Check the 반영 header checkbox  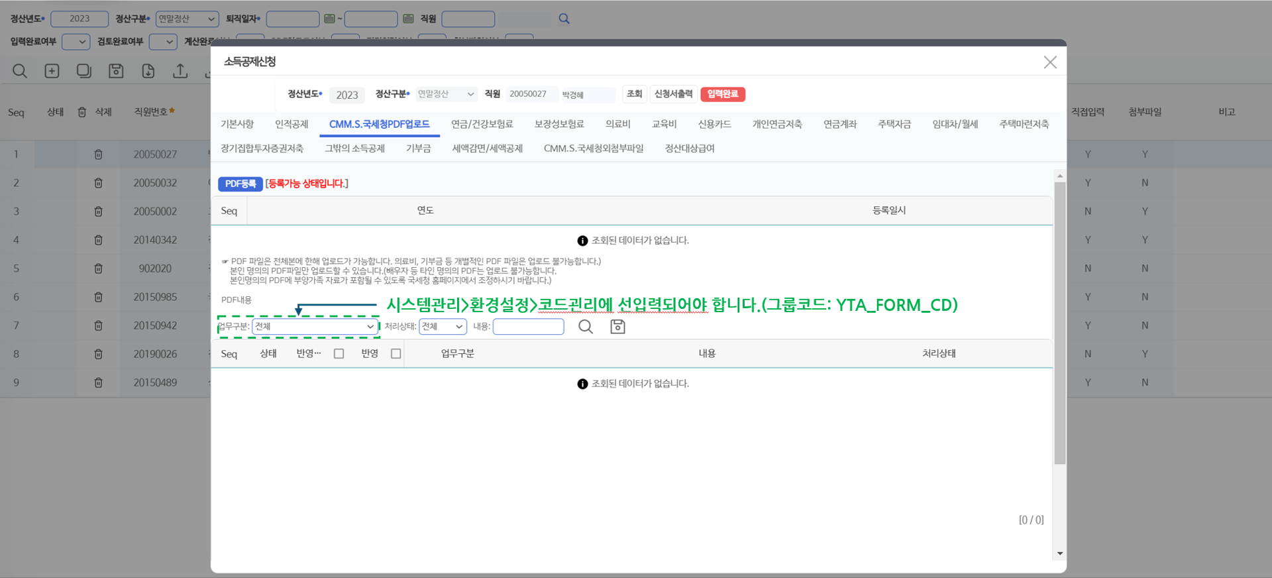[396, 354]
